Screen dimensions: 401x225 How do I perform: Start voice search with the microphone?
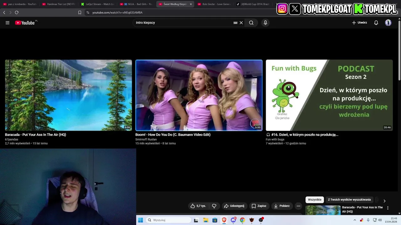265,22
